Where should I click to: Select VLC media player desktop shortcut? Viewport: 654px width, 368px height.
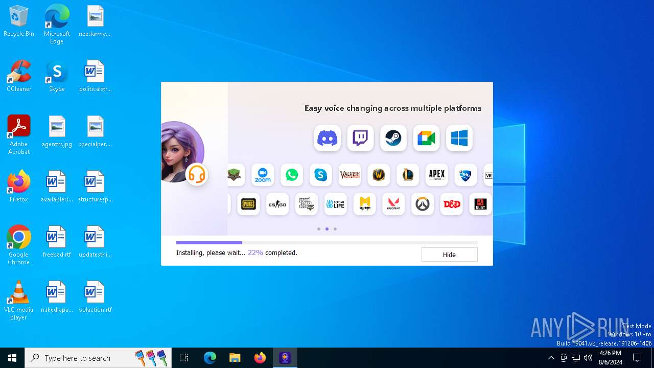[x=19, y=301]
